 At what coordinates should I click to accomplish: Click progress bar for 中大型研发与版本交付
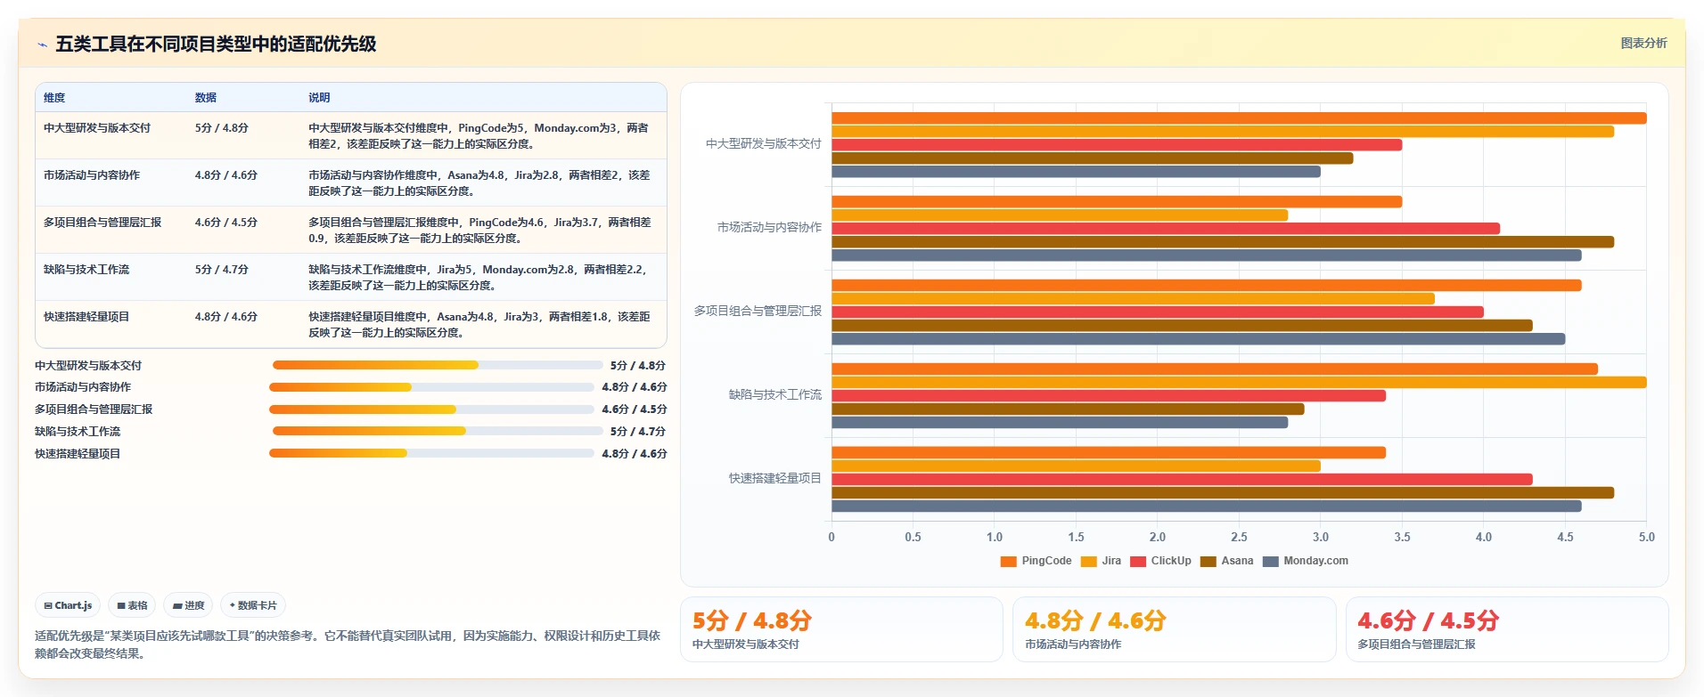point(438,365)
